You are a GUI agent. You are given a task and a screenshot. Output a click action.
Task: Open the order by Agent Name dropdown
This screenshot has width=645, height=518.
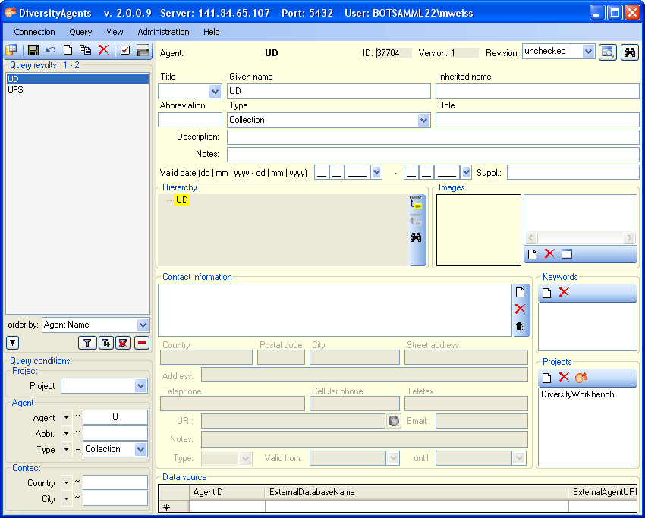tap(142, 325)
